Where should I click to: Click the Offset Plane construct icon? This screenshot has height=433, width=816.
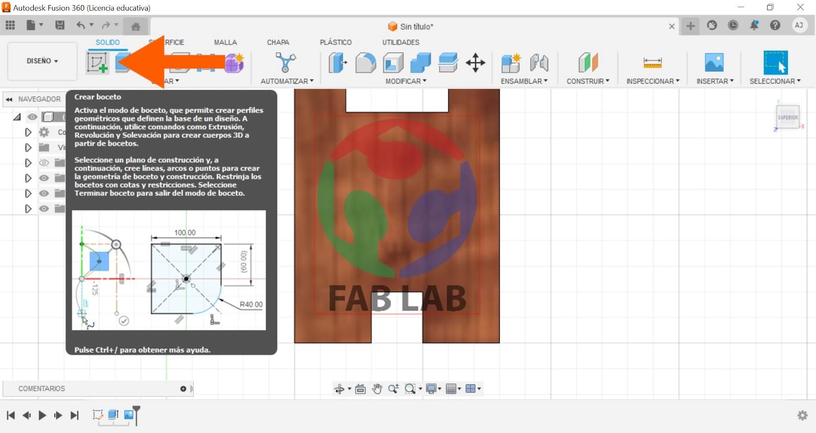pyautogui.click(x=588, y=63)
